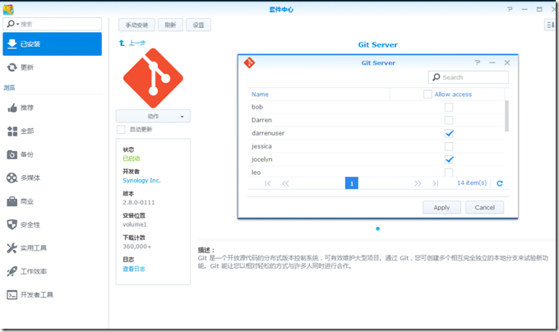Viewport: 559px width, 332px height.
Task: Check the Allow access header checkbox
Action: coord(427,95)
